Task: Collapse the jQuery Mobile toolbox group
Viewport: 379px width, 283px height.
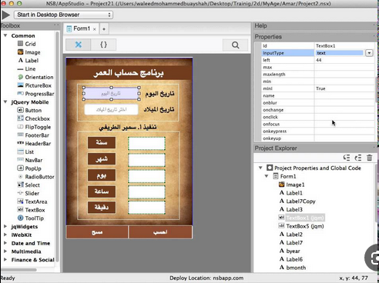Action: (5, 102)
